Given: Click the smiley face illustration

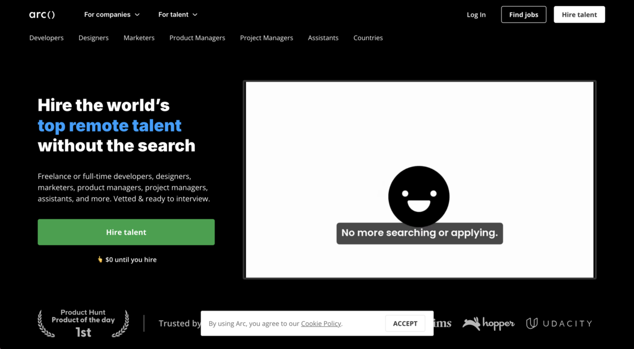Looking at the screenshot, I should pos(418,196).
